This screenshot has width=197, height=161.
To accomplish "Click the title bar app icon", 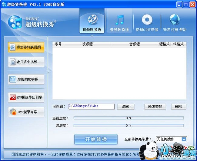I will pyautogui.click(x=4, y=5).
